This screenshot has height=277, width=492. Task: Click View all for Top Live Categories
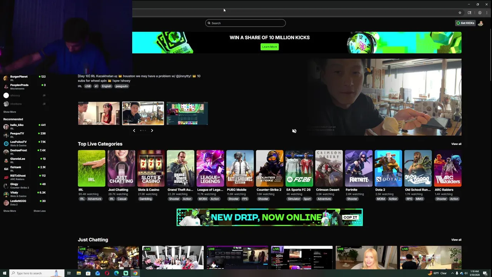[456, 144]
